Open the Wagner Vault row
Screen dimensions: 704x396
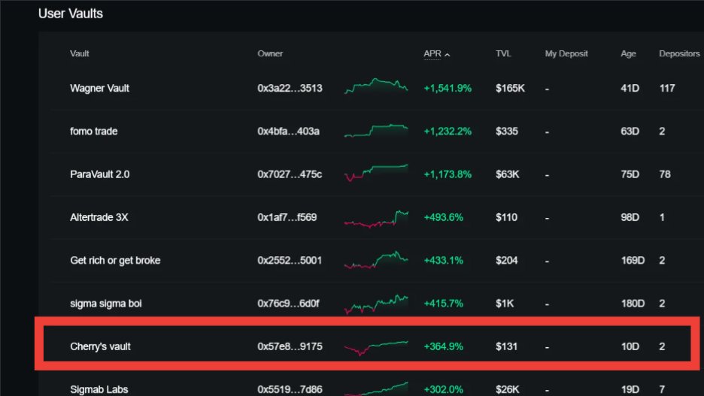pos(375,89)
